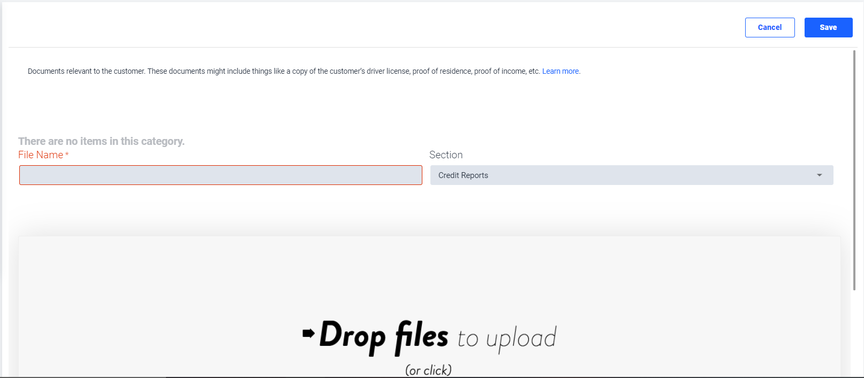Click the '(or click)' upload text
This screenshot has width=864, height=378.
point(428,369)
